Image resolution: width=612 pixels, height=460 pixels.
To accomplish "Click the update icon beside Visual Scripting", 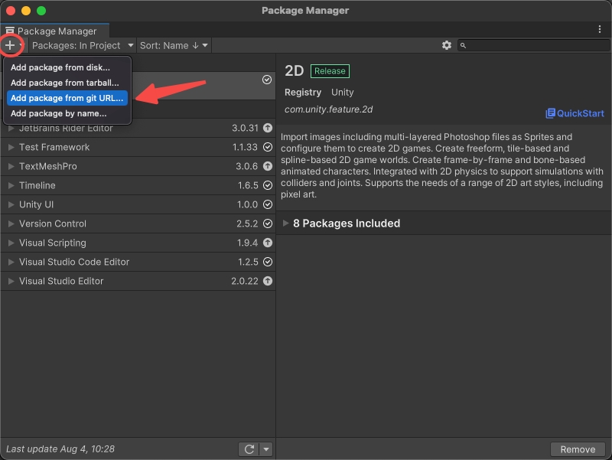I will click(x=267, y=243).
